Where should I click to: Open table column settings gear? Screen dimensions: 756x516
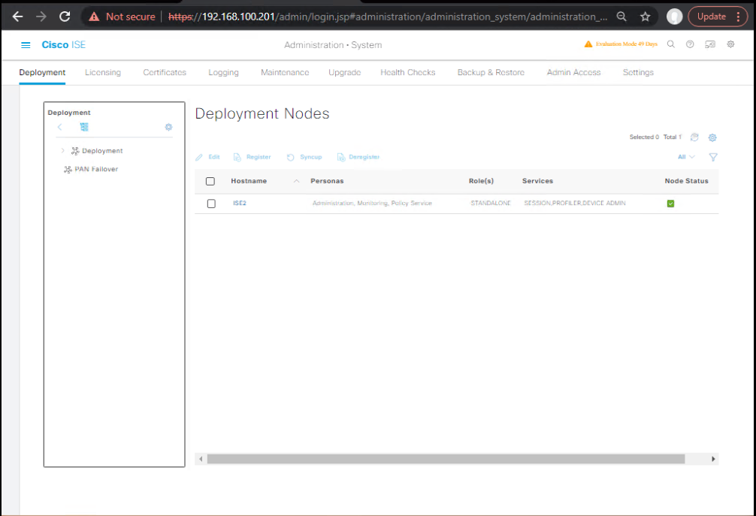(x=712, y=137)
